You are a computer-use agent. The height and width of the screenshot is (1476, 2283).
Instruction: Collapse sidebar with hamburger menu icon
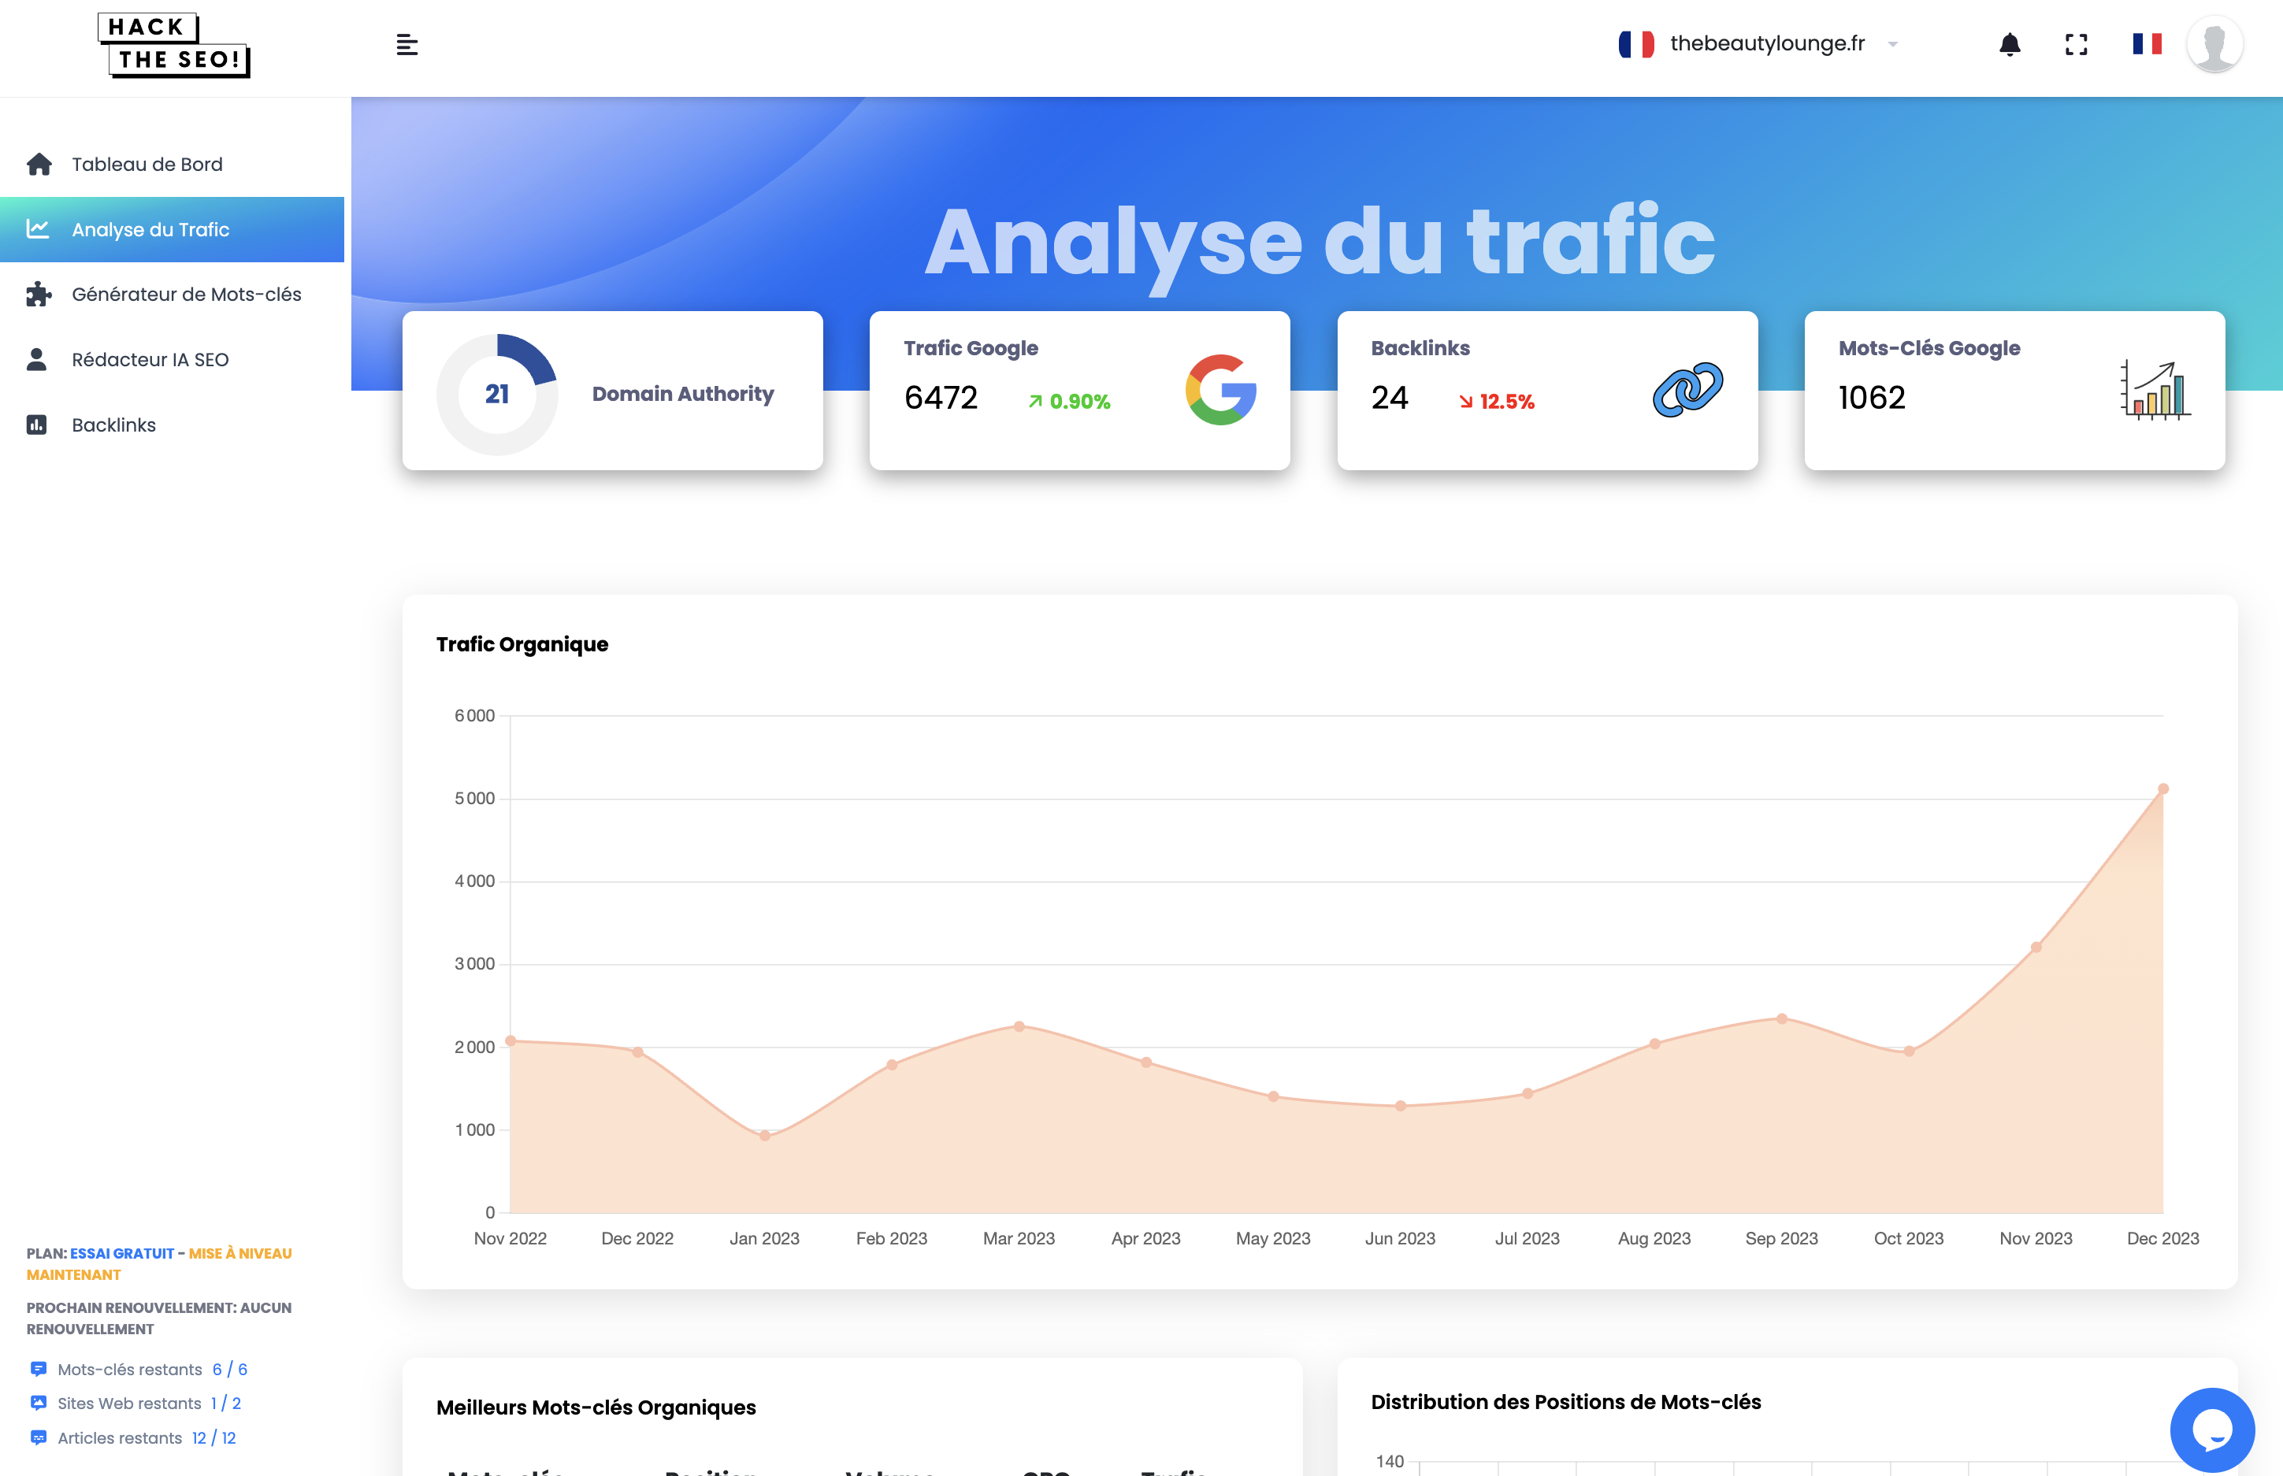pyautogui.click(x=406, y=45)
